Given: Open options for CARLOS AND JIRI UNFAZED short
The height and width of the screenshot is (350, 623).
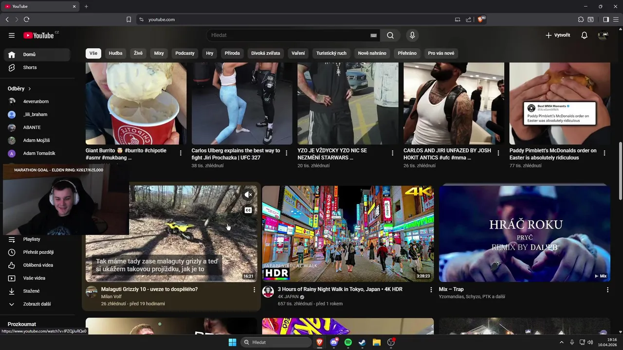Looking at the screenshot, I should tap(498, 153).
